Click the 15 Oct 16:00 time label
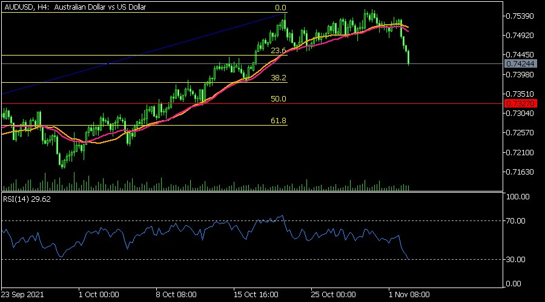The height and width of the screenshot is (302, 545). point(256,295)
